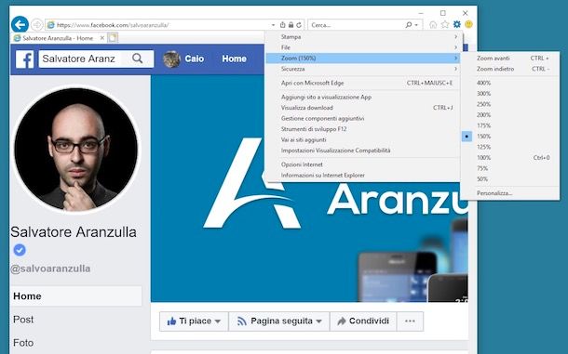Click the browser forward arrow button
Viewport: 568px width, 354px height.
click(x=37, y=24)
